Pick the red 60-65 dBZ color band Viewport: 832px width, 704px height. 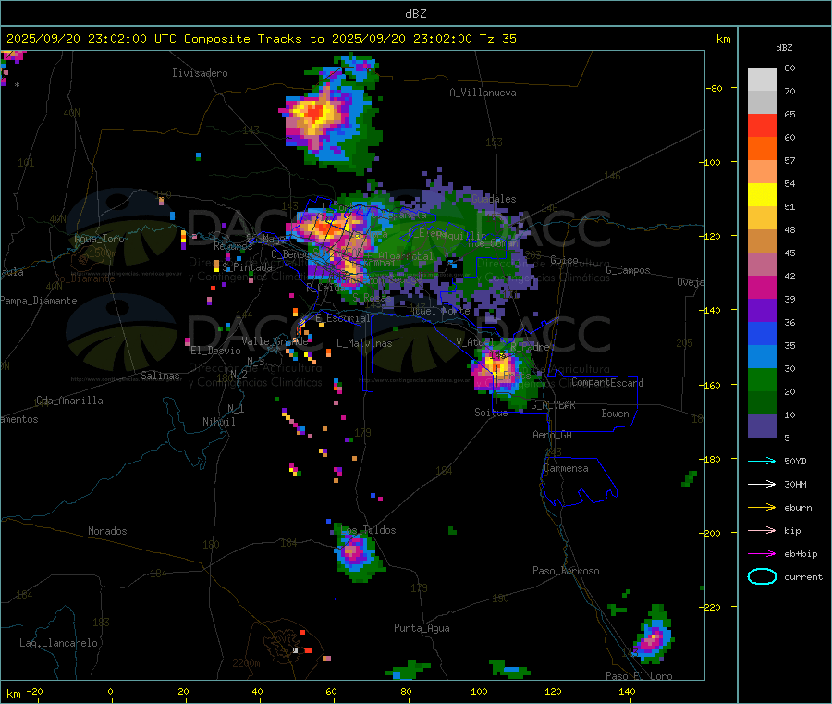click(x=762, y=125)
